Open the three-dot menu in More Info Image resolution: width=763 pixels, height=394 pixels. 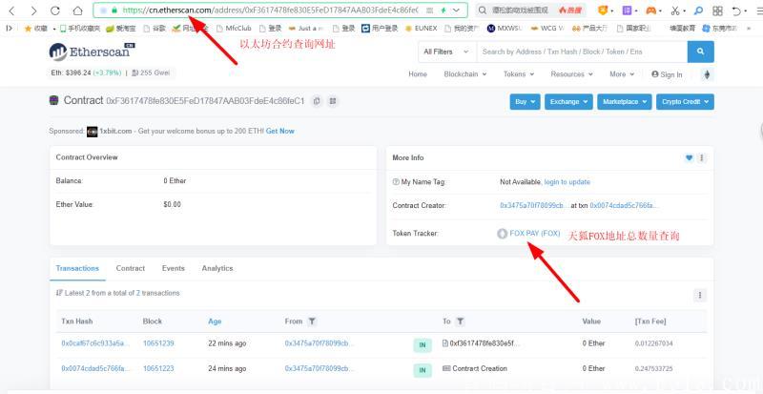(702, 157)
